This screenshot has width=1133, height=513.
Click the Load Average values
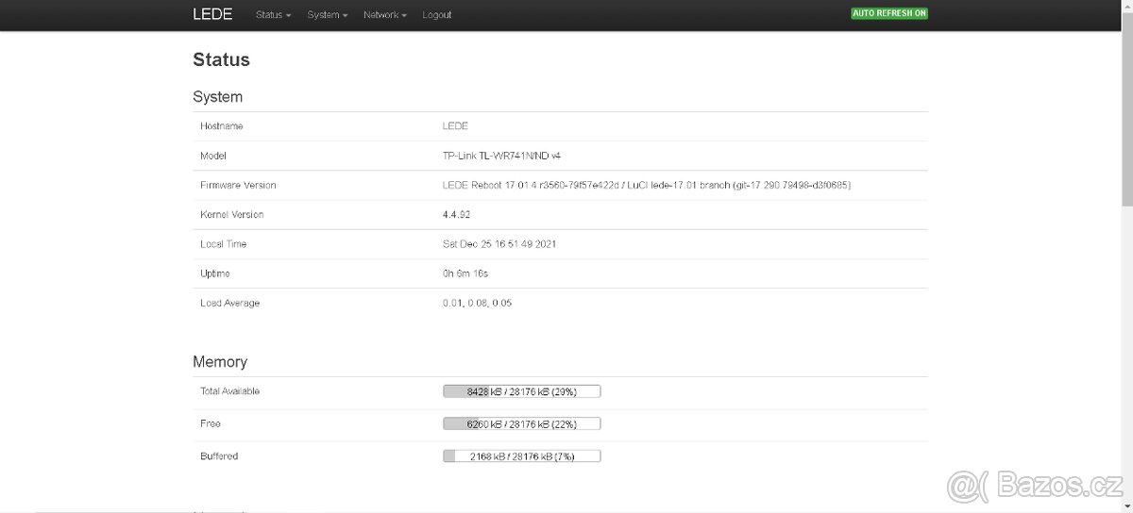pos(477,304)
